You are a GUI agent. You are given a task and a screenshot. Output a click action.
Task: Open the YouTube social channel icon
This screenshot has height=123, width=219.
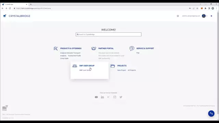pyautogui.click(x=96, y=97)
